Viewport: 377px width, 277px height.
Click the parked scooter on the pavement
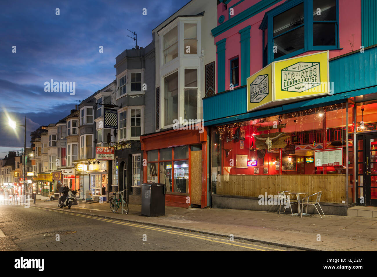point(68,197)
